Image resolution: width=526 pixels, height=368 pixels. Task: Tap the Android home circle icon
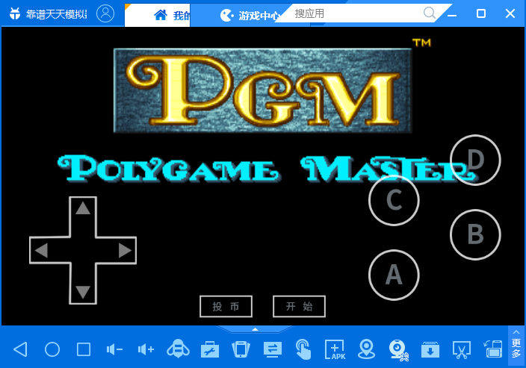pos(52,349)
